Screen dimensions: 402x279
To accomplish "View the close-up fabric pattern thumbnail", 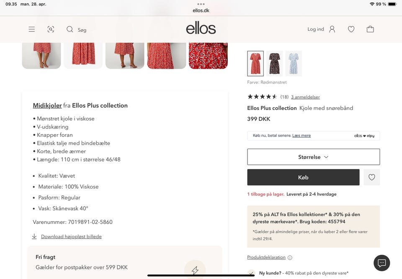I will click(208, 55).
